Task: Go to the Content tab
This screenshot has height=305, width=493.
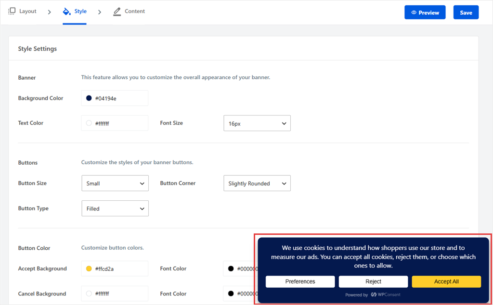Action: point(129,12)
